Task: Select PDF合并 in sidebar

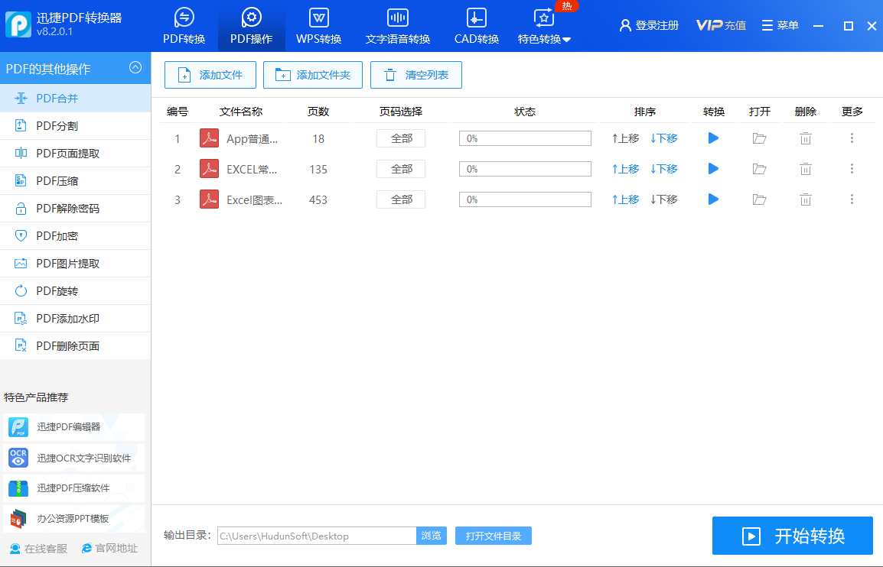Action: 76,99
